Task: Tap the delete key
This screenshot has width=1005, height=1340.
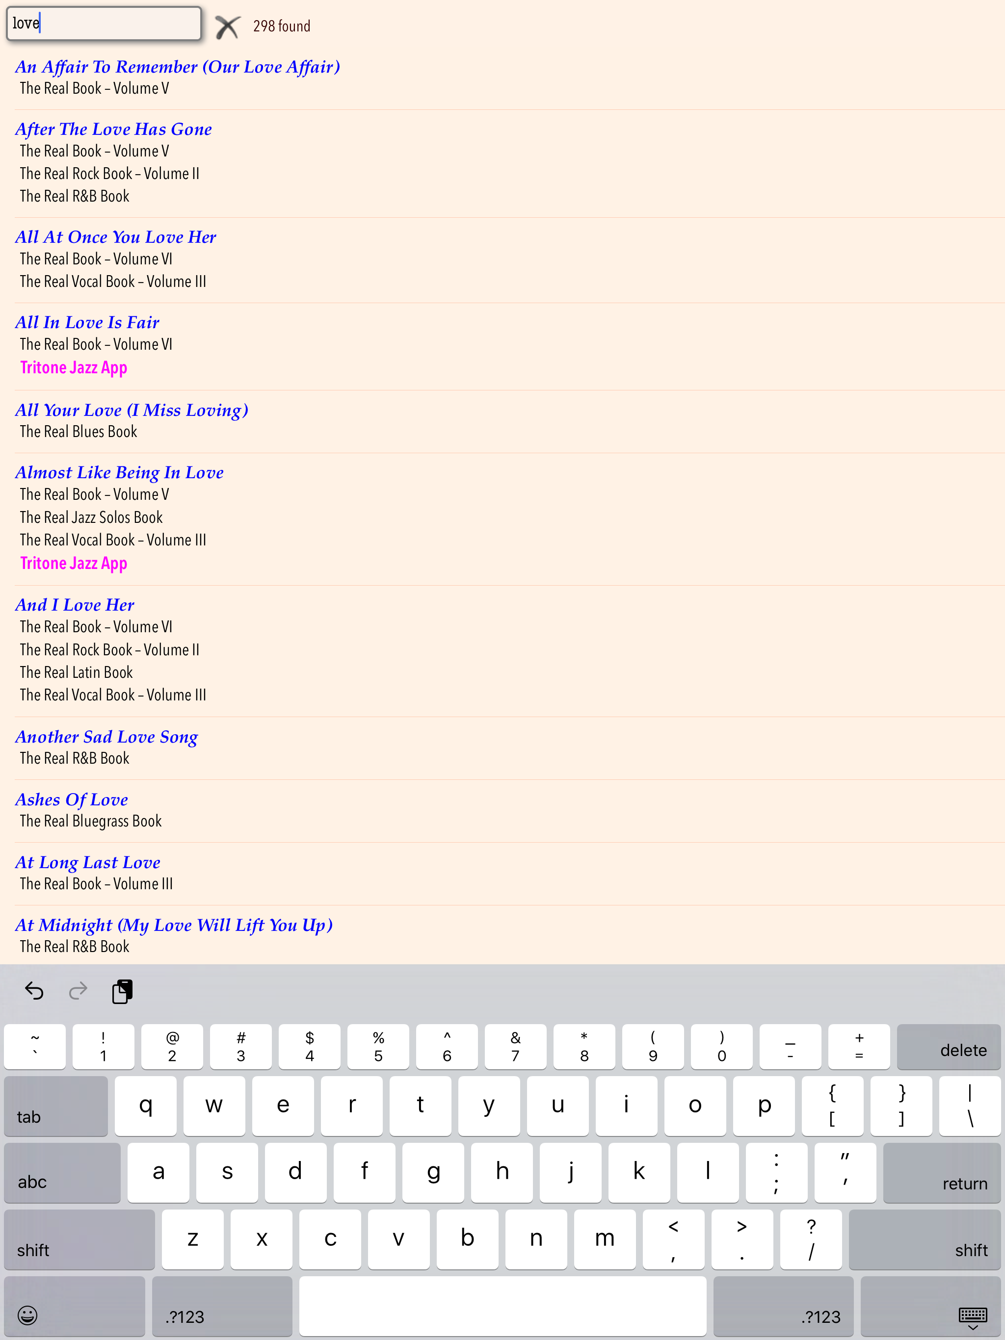Action: coord(949,1047)
